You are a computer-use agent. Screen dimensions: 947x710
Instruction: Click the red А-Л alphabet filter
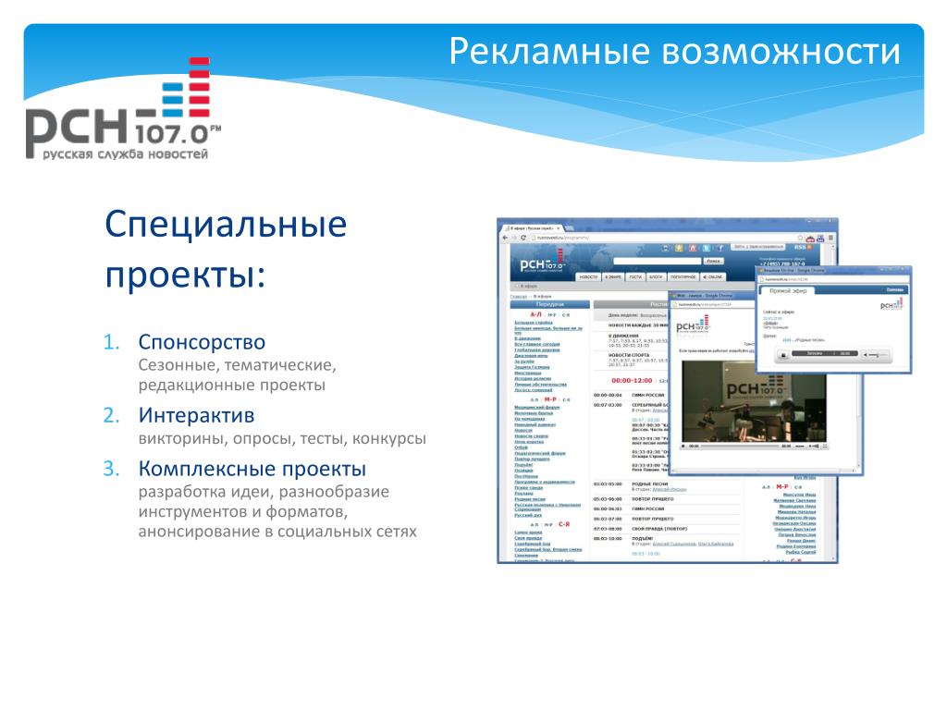pyautogui.click(x=535, y=314)
